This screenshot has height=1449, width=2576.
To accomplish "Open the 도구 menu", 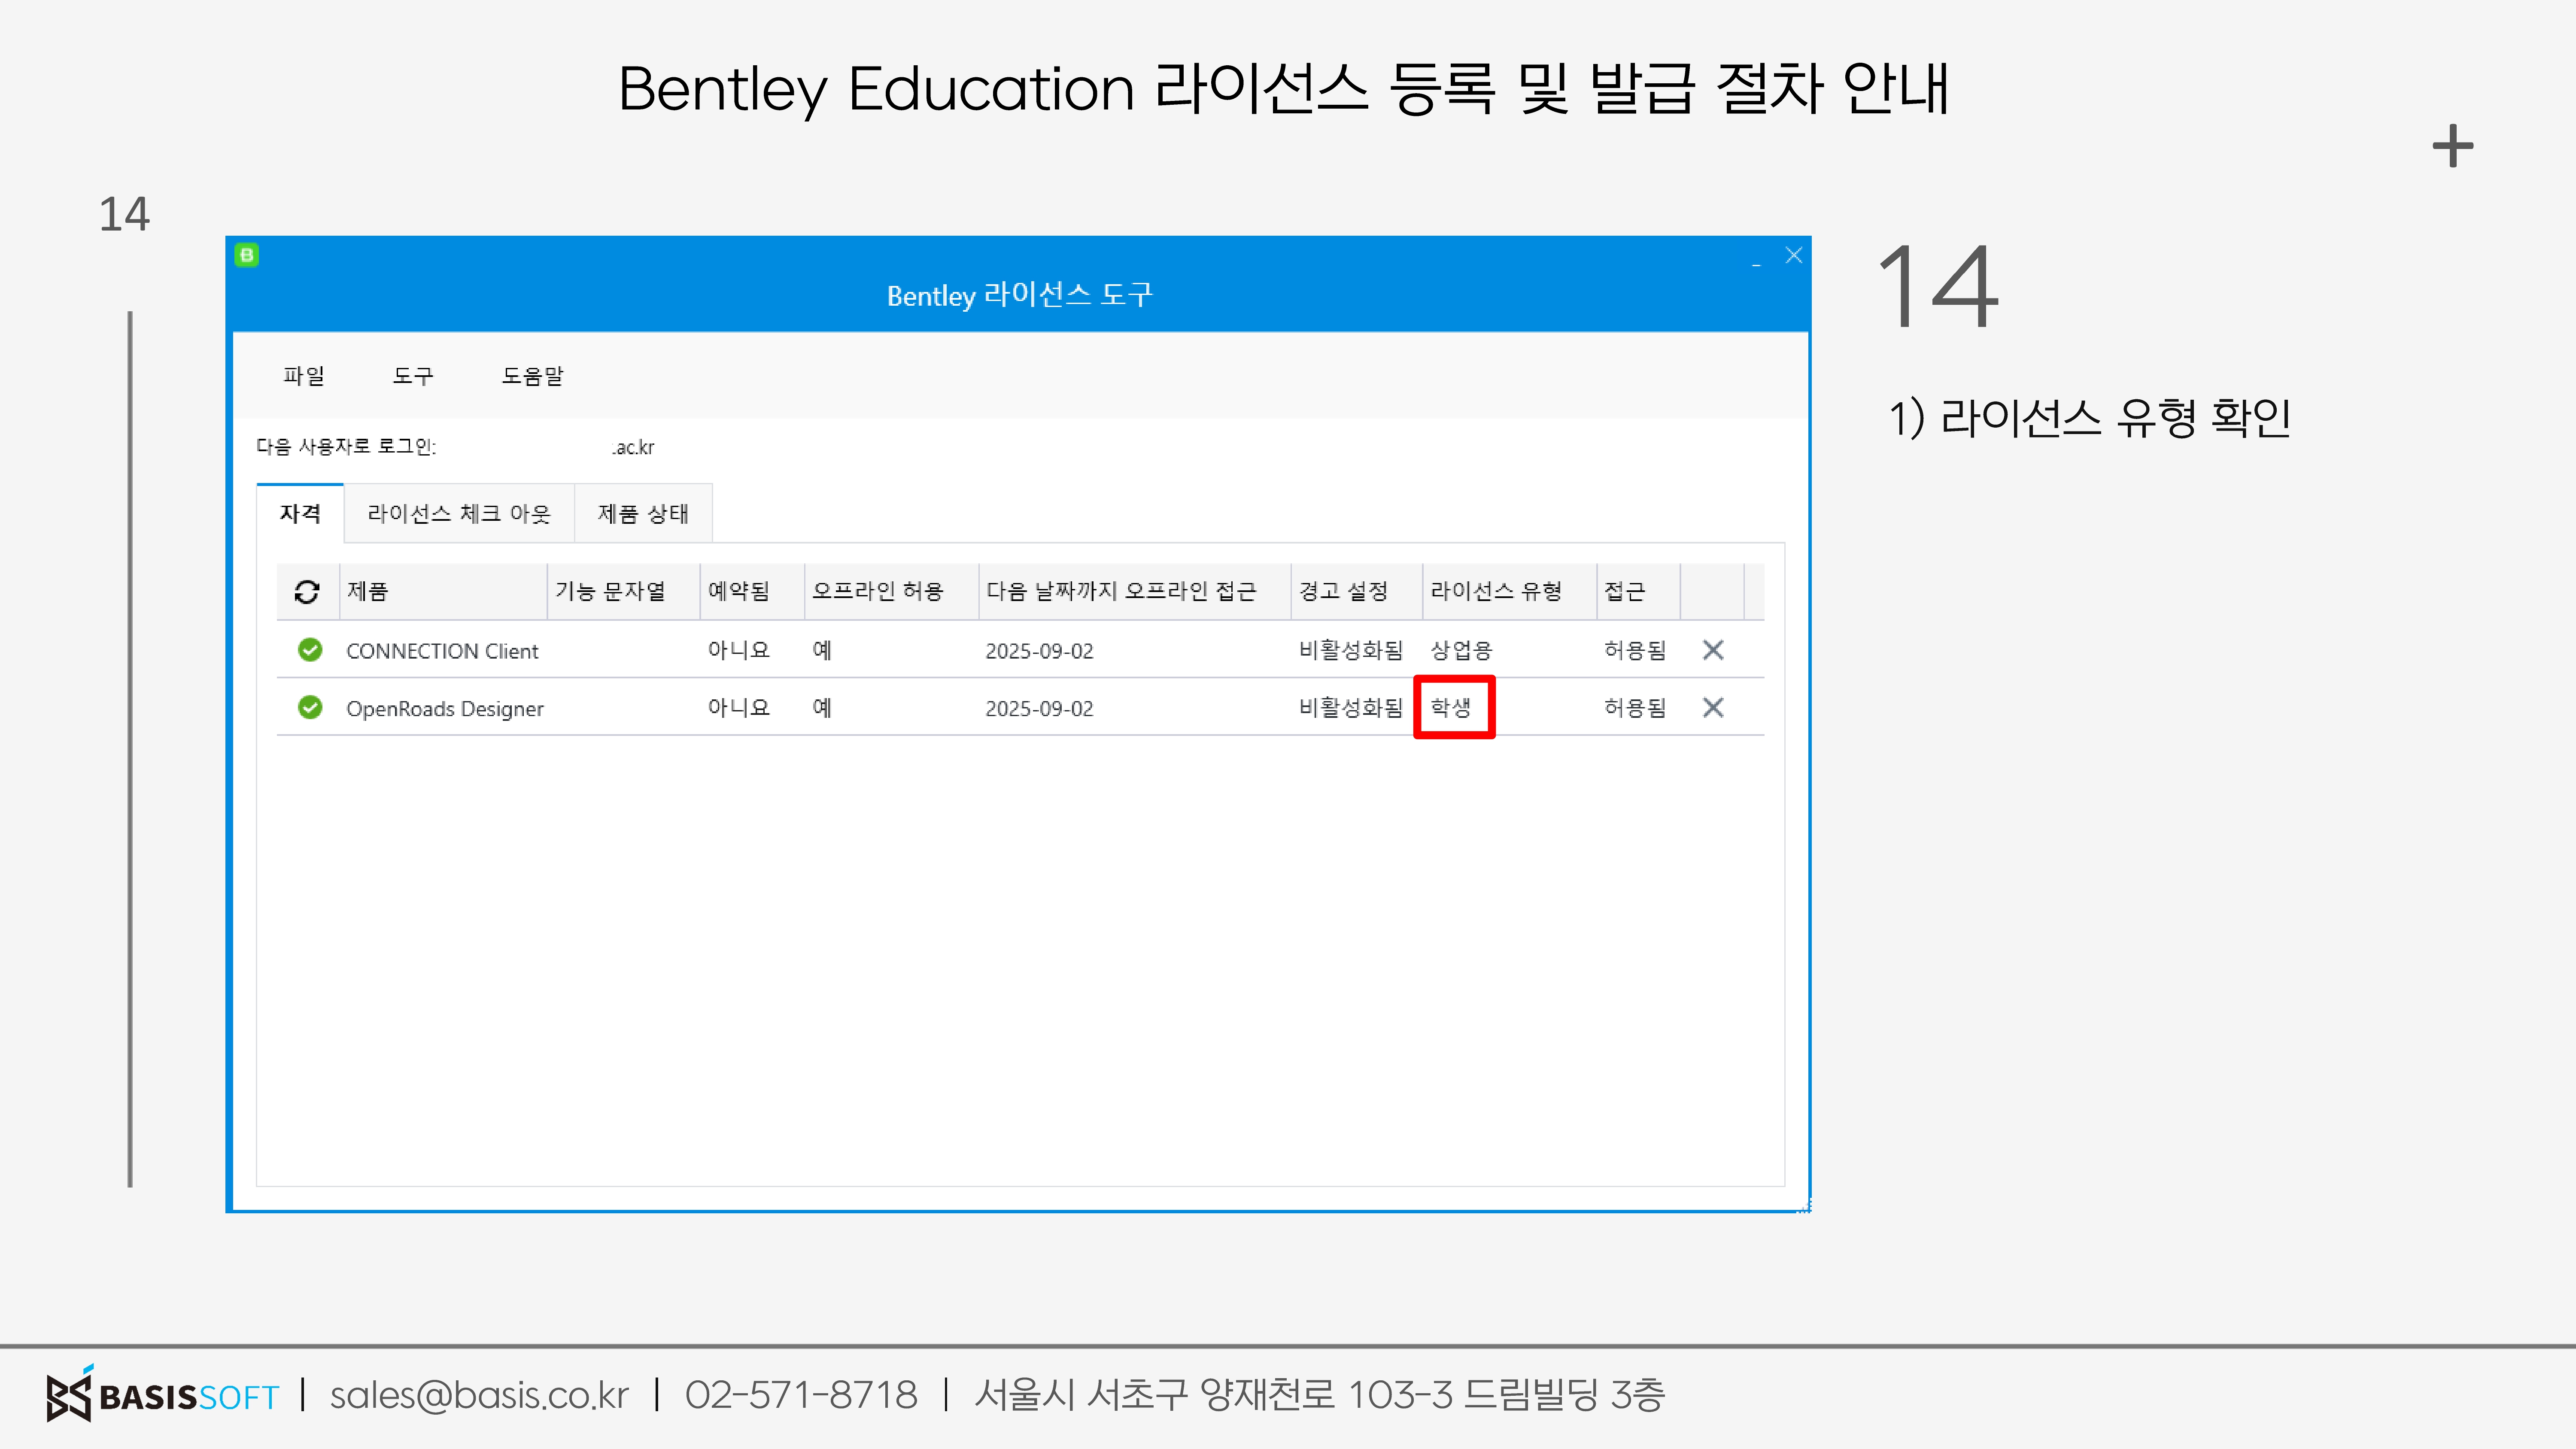I will [x=413, y=376].
